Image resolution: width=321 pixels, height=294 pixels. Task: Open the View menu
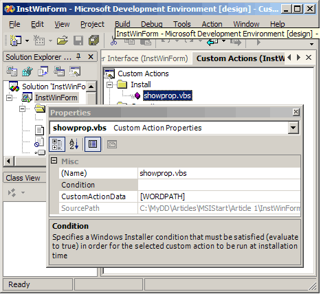click(62, 24)
